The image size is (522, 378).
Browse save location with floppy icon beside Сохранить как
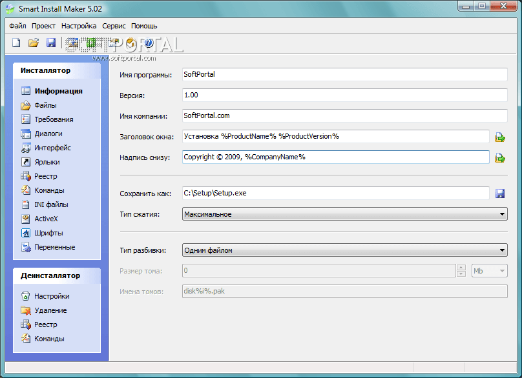499,194
